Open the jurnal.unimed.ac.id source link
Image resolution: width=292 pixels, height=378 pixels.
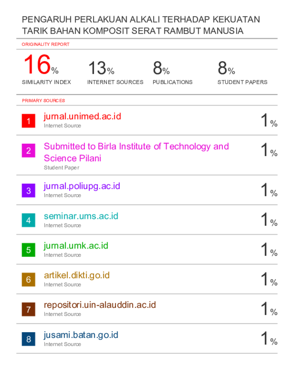click(82, 116)
